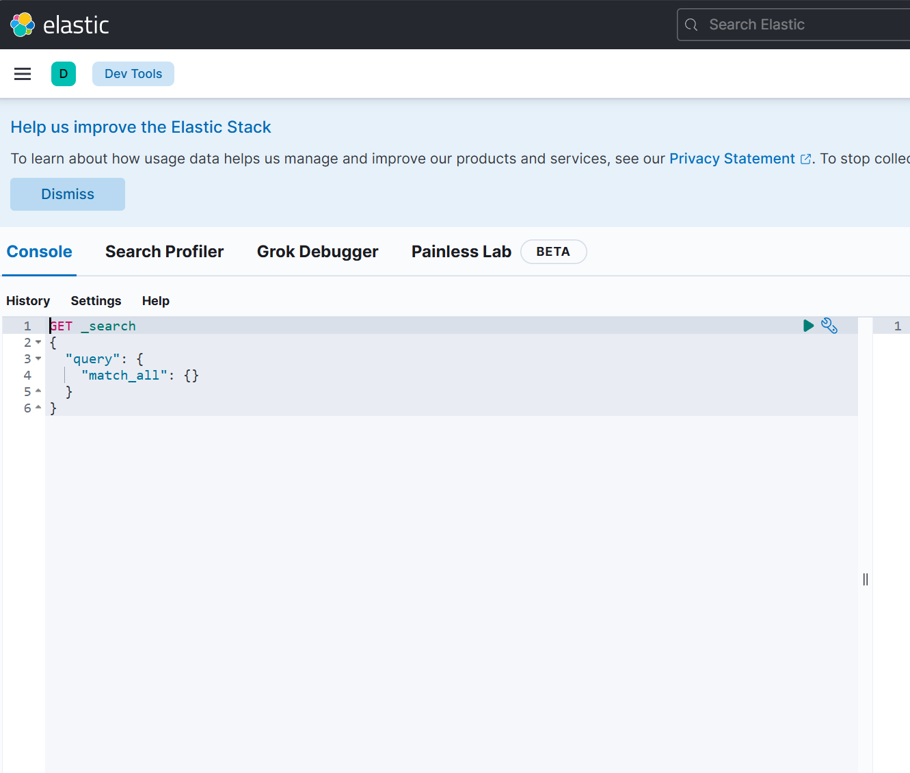Open the wrench request actions menu
Image resolution: width=910 pixels, height=773 pixels.
point(829,326)
